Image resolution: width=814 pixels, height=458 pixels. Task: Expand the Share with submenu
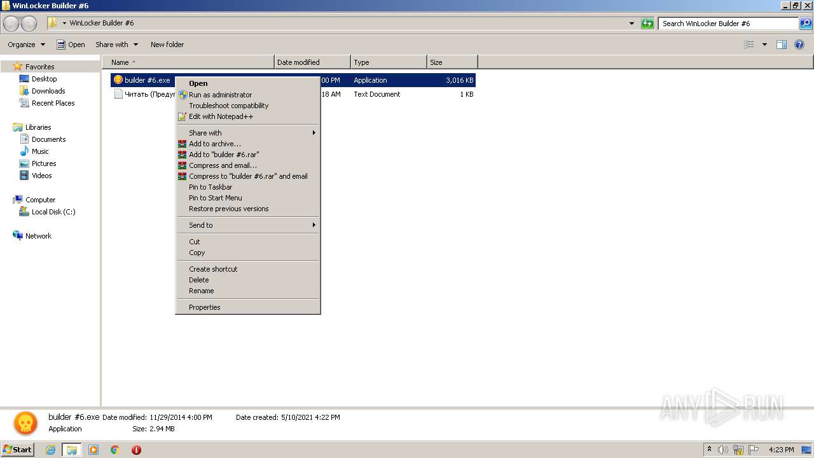[247, 133]
